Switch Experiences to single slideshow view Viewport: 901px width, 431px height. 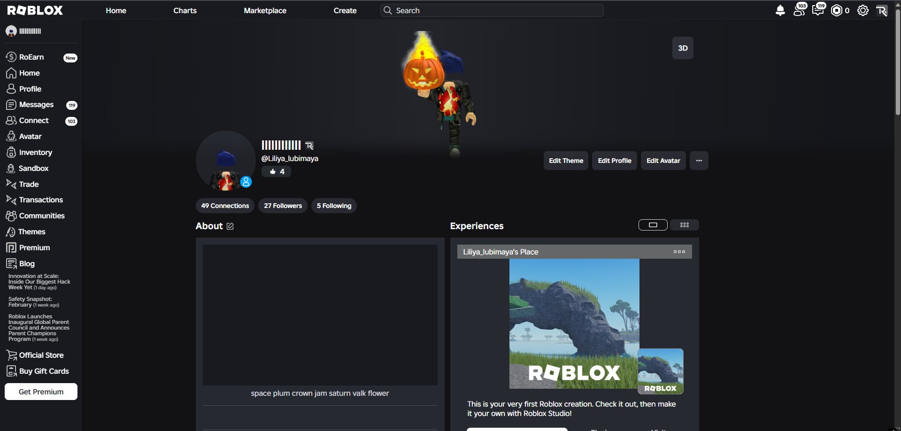point(653,225)
